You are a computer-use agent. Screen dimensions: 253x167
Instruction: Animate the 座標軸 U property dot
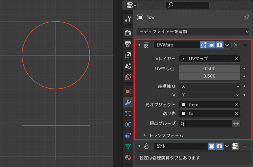click(x=244, y=86)
